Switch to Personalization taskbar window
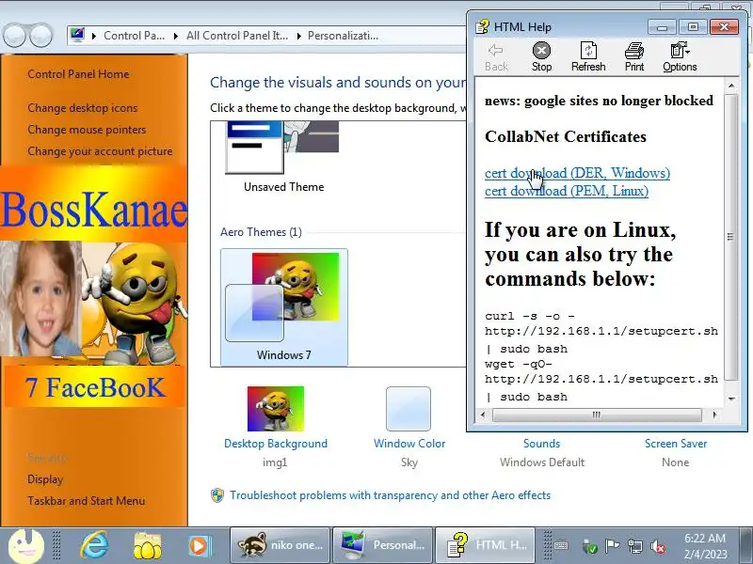 click(383, 545)
